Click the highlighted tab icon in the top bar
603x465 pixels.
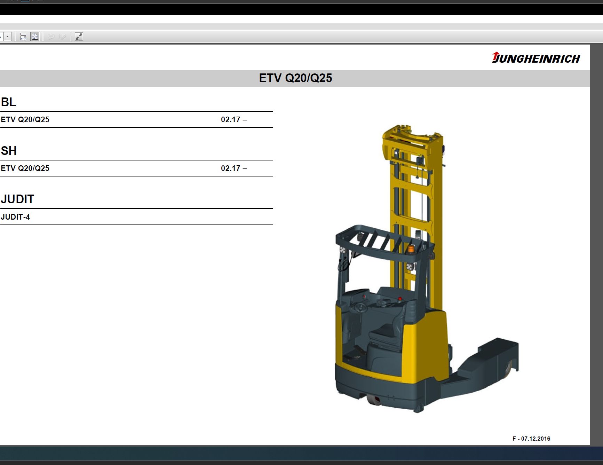[25, 1]
